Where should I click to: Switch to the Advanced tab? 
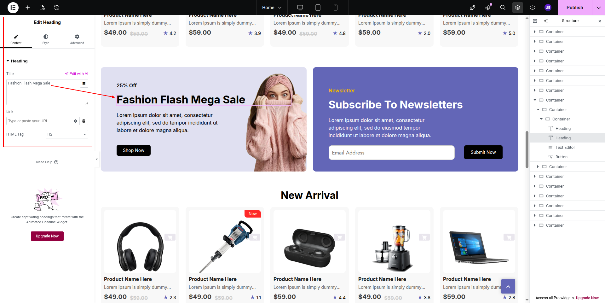pos(77,39)
